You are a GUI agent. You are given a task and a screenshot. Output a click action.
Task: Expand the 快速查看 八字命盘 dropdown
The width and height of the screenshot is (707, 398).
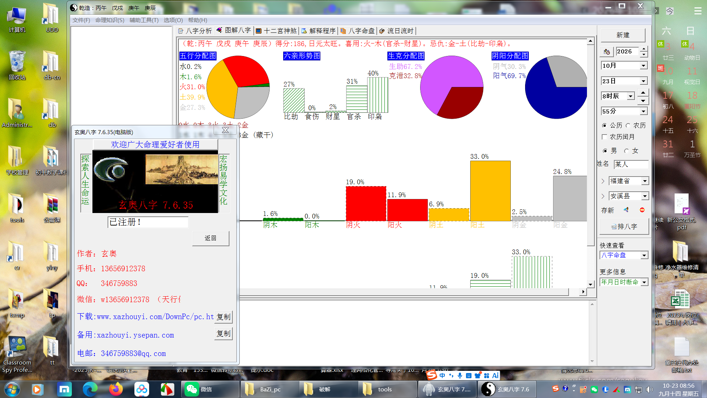click(x=644, y=255)
